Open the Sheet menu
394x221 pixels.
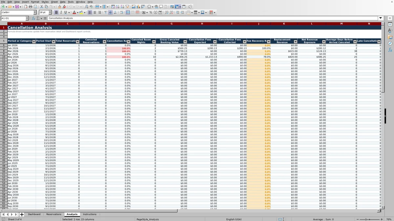click(54, 2)
